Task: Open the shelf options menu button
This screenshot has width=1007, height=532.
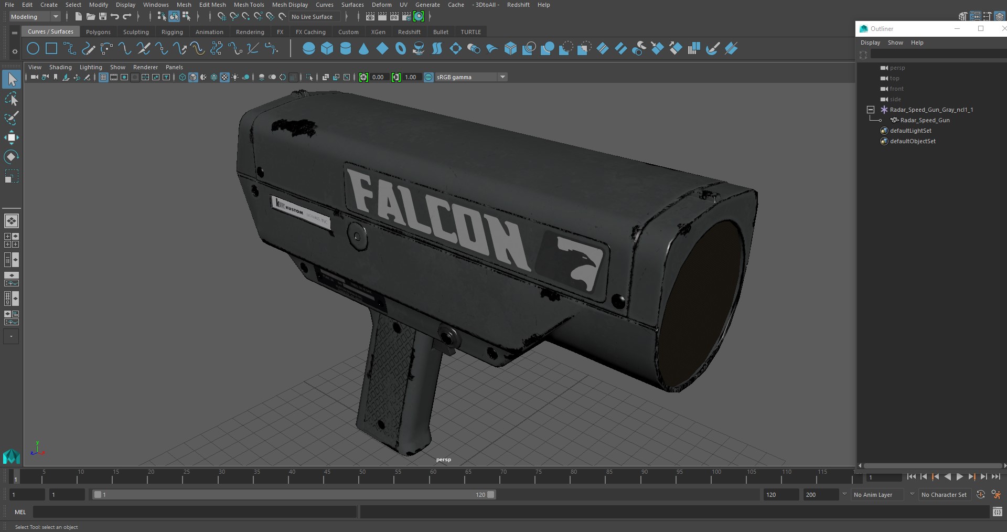Action: [15, 33]
